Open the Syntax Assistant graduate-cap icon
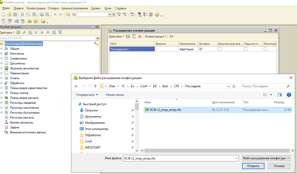The width and height of the screenshot is (297, 174). click(x=139, y=15)
